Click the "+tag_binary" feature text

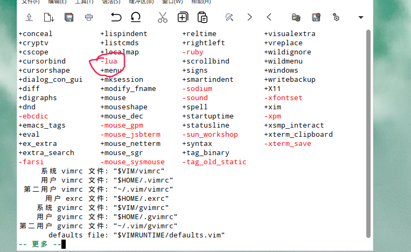pos(206,153)
